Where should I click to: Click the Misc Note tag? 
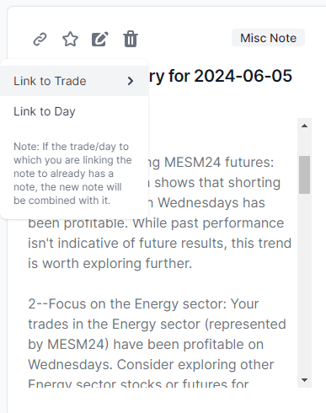click(268, 38)
